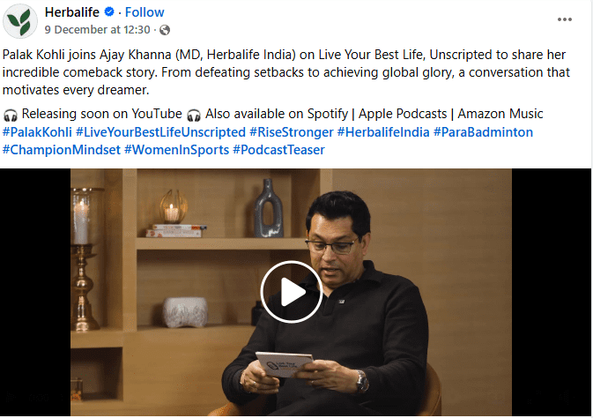
Task: Click the first headphones emoji
Action: pyautogui.click(x=11, y=115)
